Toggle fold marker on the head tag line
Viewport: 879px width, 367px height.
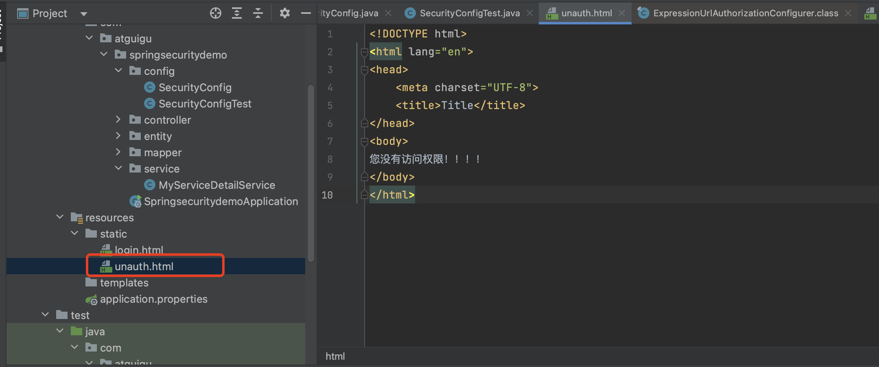point(364,70)
